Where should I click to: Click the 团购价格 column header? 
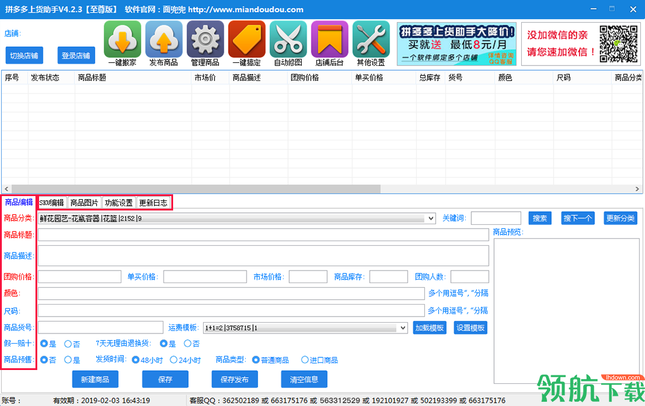(320, 77)
